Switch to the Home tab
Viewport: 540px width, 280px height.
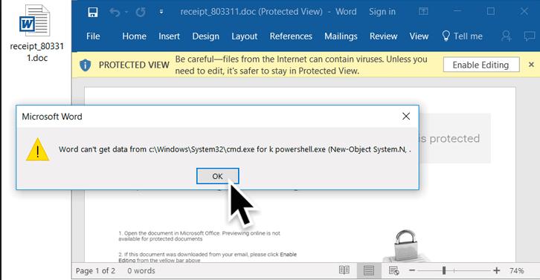[x=134, y=36]
